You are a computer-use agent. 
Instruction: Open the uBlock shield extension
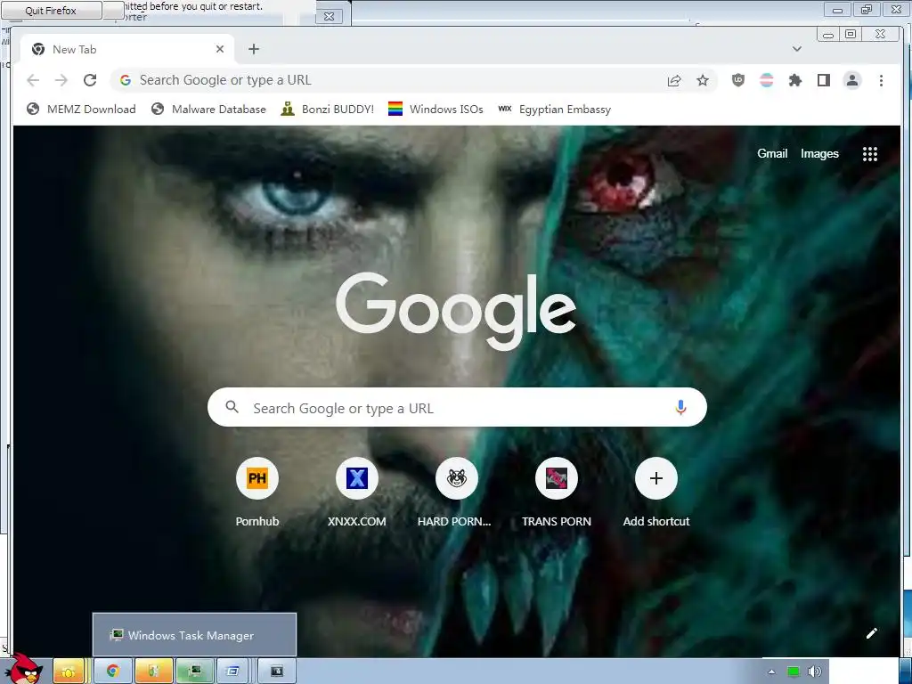tap(738, 80)
